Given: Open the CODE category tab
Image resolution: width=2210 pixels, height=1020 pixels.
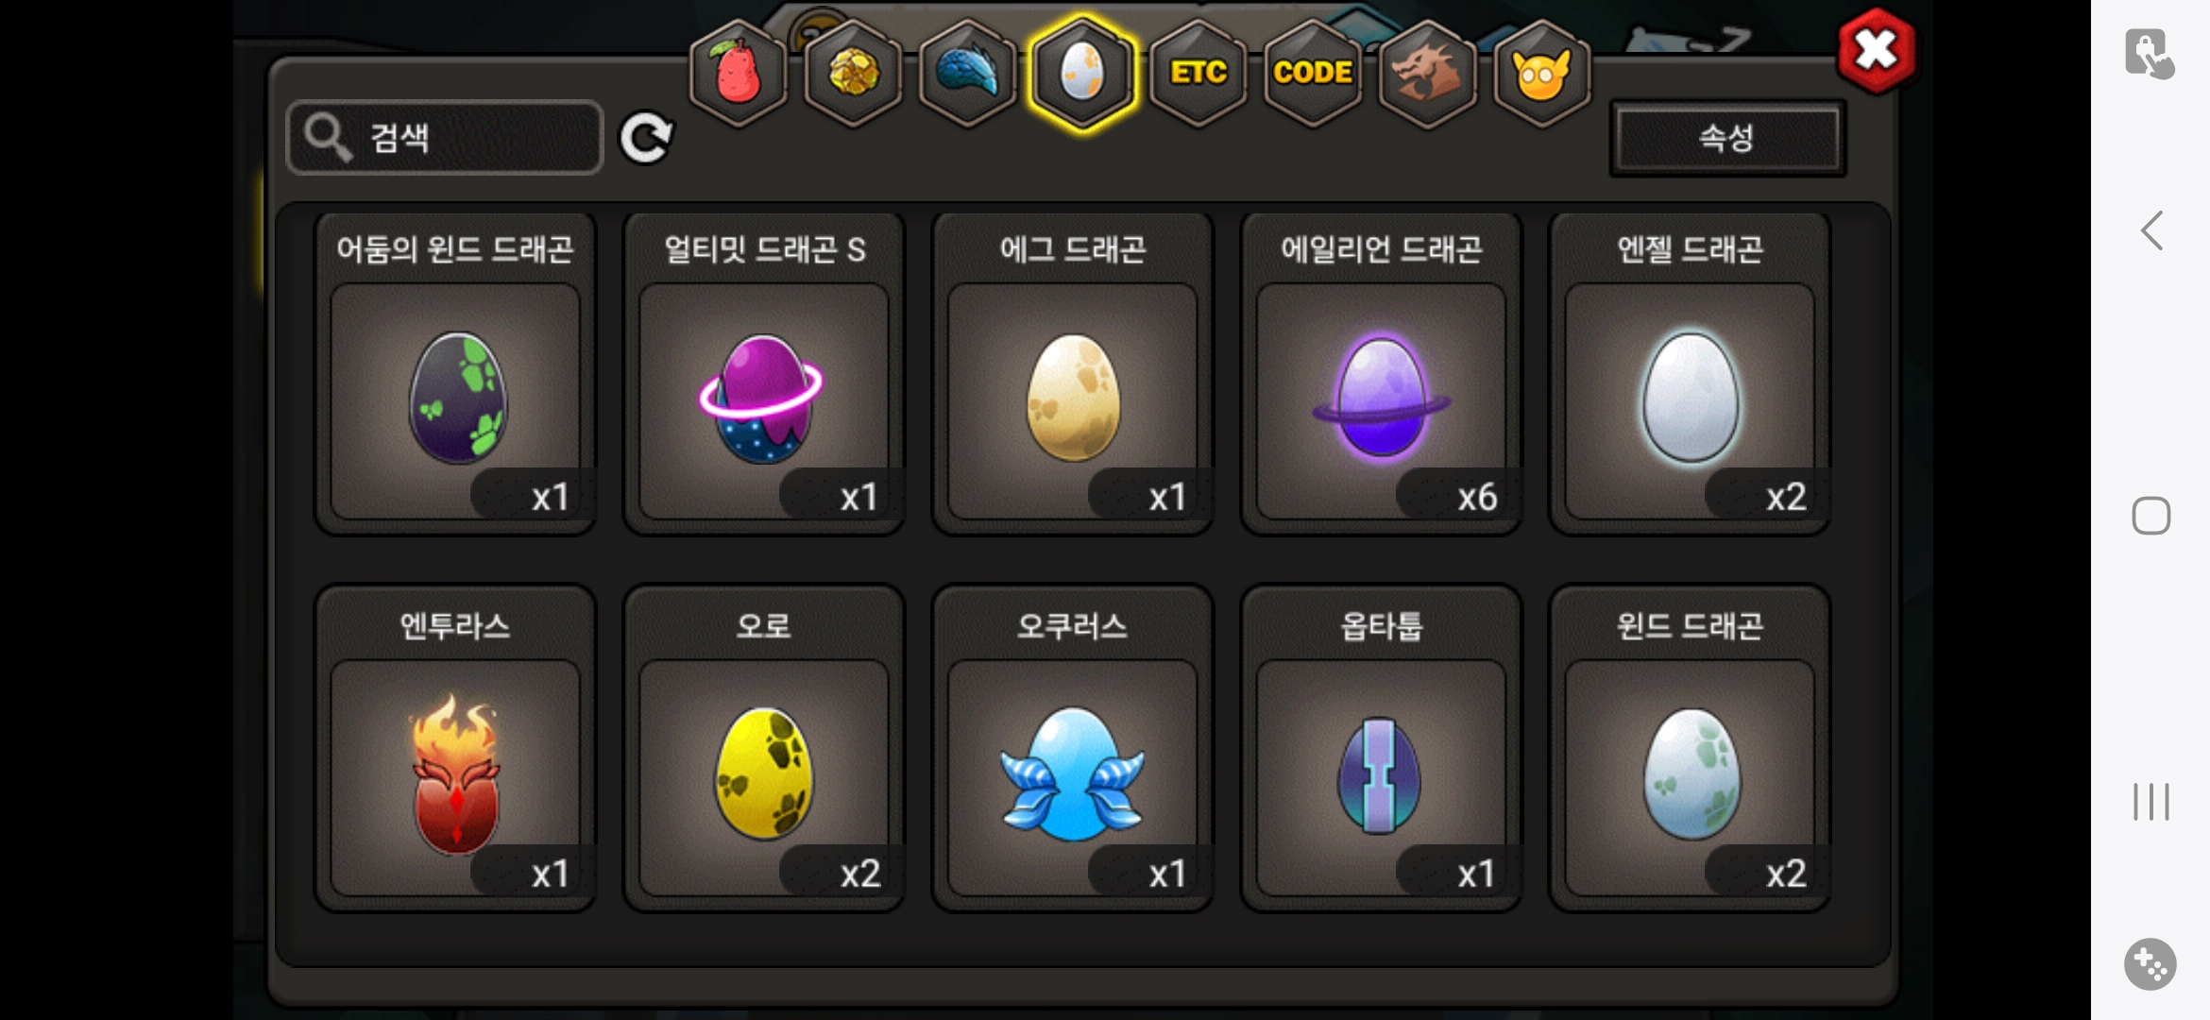Looking at the screenshot, I should click(1313, 72).
